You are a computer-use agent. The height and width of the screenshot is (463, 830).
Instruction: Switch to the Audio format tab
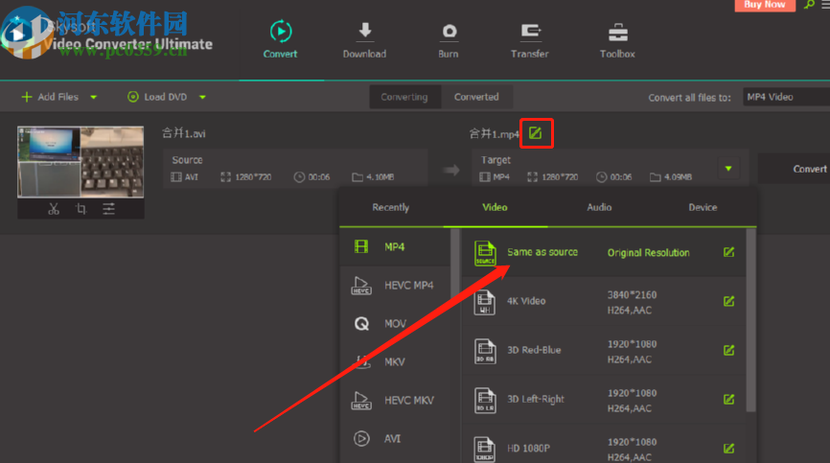click(x=599, y=207)
